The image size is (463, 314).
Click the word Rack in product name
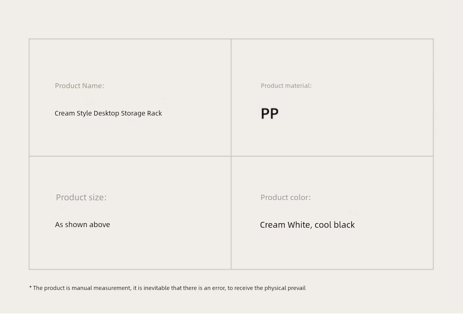(154, 113)
